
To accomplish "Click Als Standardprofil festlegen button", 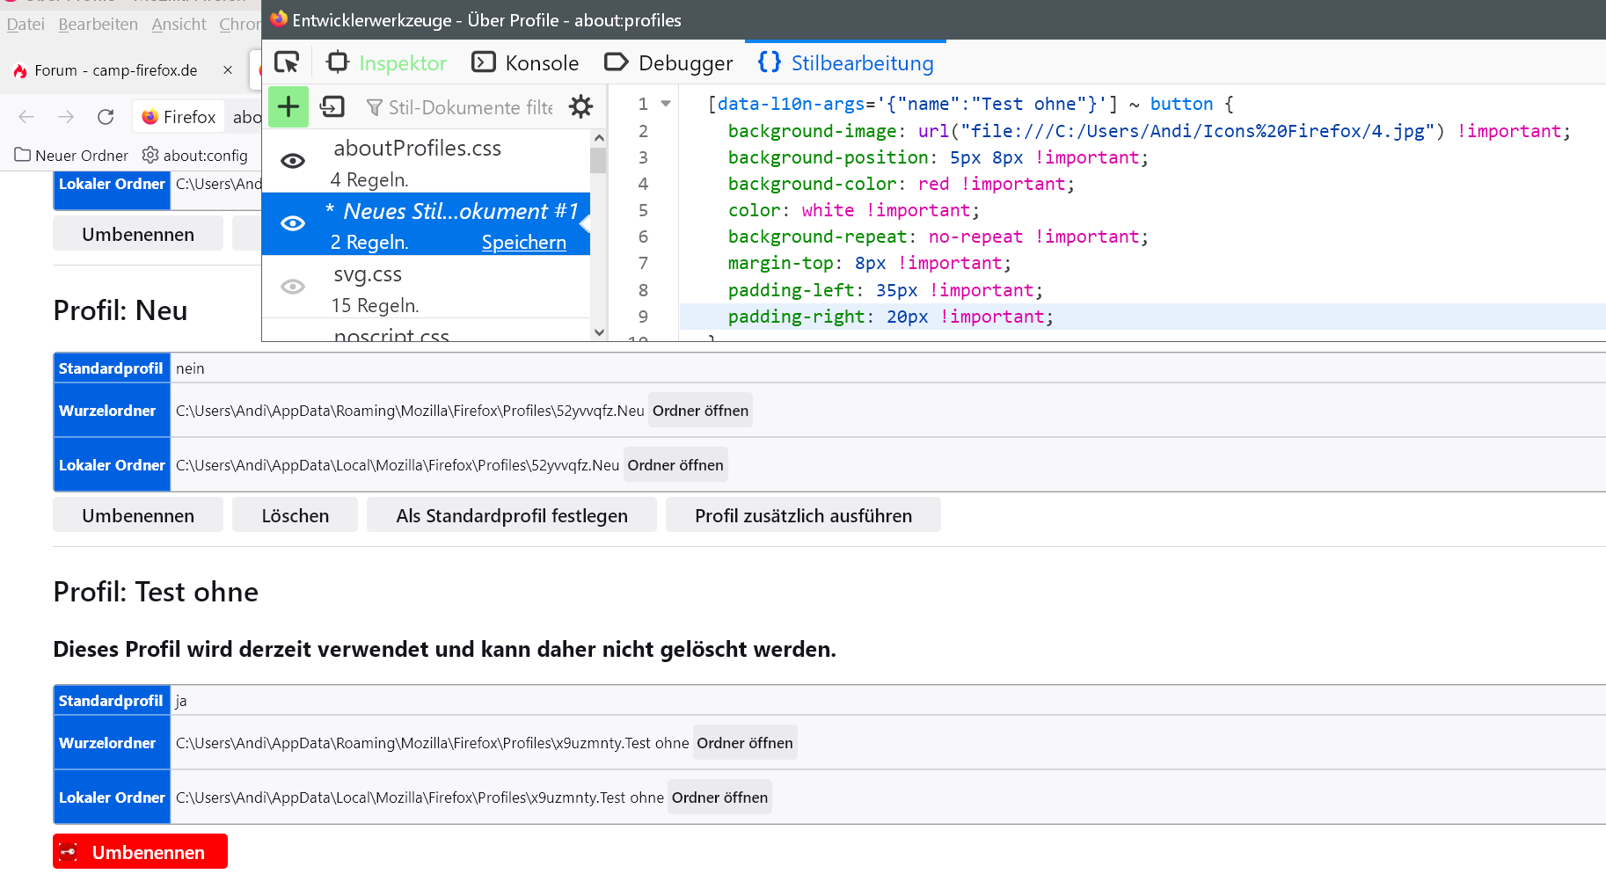I will point(512,516).
